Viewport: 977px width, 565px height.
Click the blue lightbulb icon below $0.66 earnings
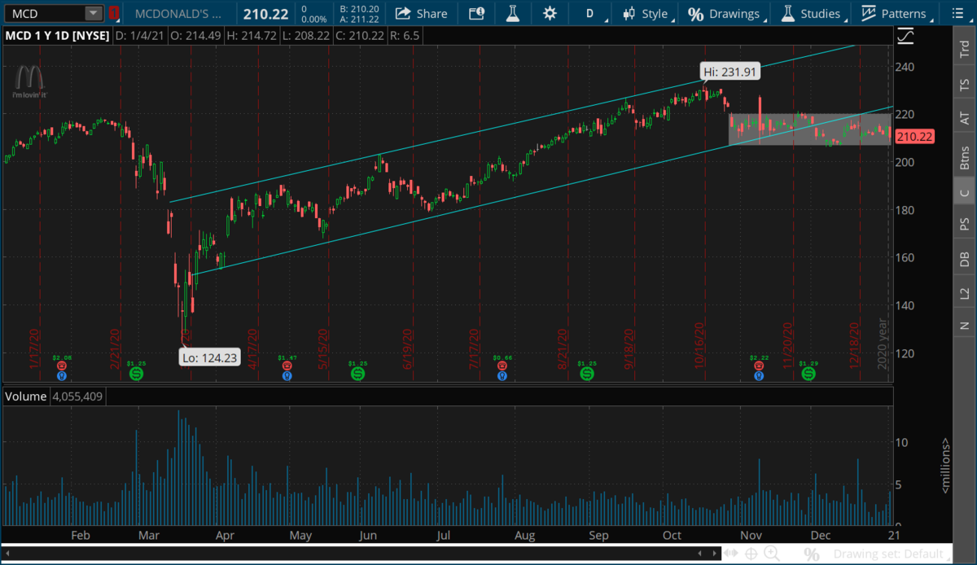pyautogui.click(x=502, y=375)
